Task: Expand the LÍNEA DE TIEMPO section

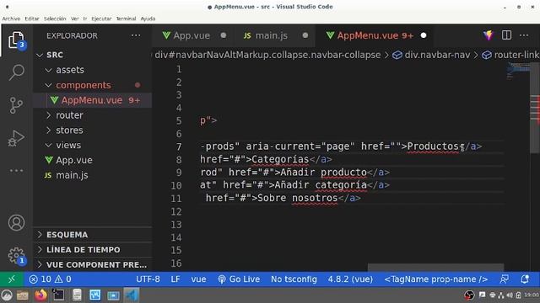Action: click(x=92, y=250)
